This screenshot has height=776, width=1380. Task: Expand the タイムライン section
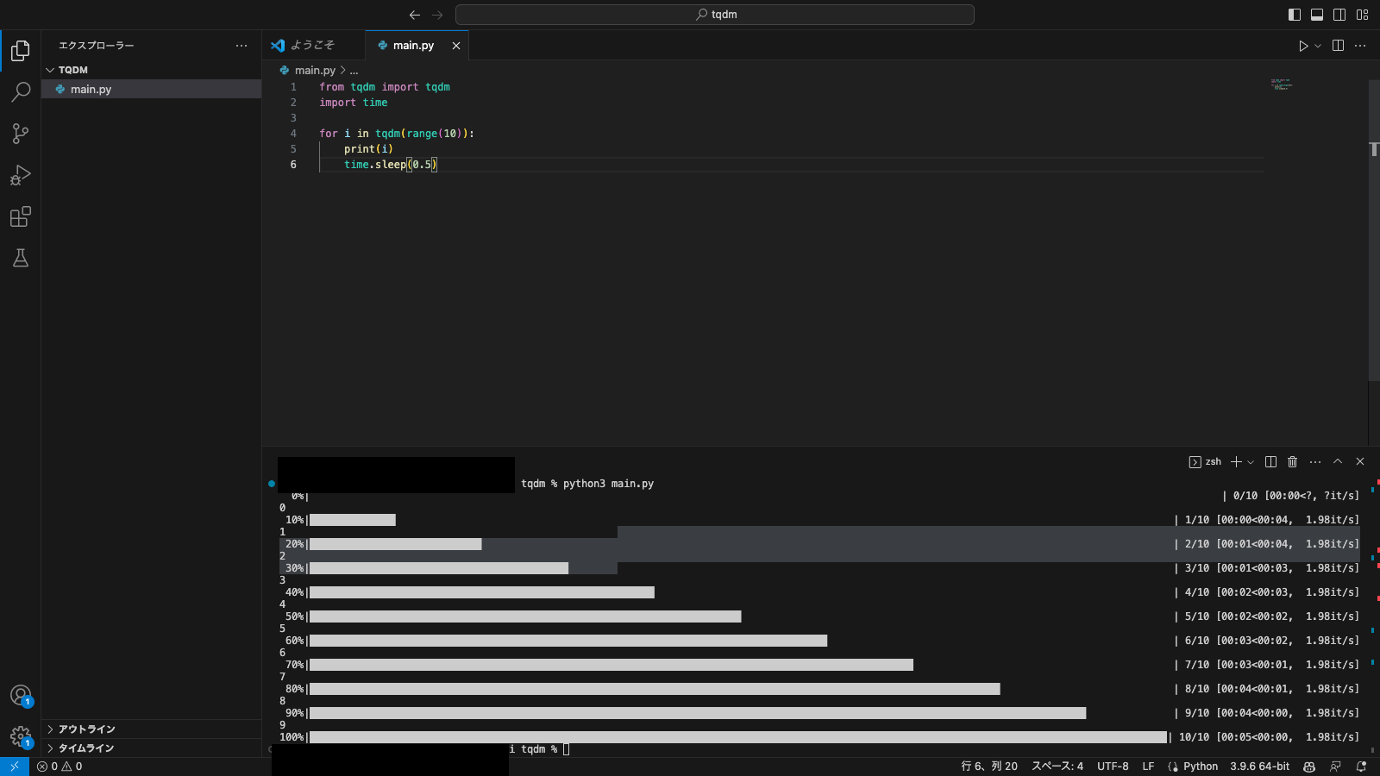[85, 748]
